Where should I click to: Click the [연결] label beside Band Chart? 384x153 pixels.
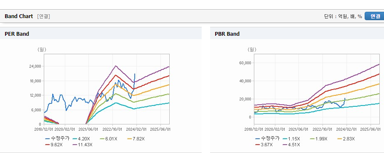(44, 16)
